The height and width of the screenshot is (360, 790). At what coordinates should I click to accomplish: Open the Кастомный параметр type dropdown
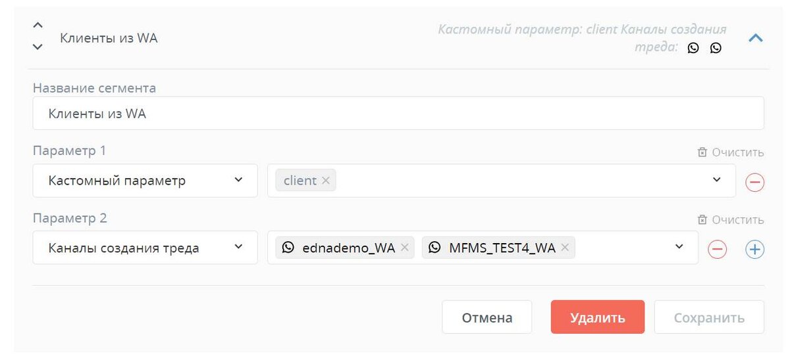(x=145, y=181)
